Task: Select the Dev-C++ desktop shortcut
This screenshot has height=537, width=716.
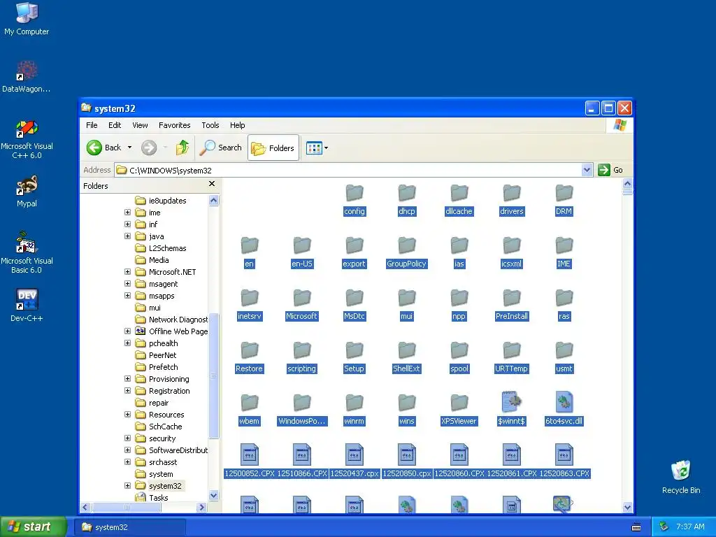Action: [x=27, y=305]
